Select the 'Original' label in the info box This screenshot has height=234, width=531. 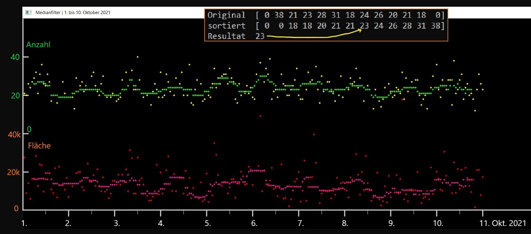(226, 15)
